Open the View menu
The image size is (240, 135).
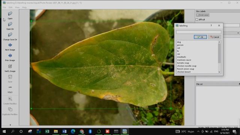(x=17, y=7)
